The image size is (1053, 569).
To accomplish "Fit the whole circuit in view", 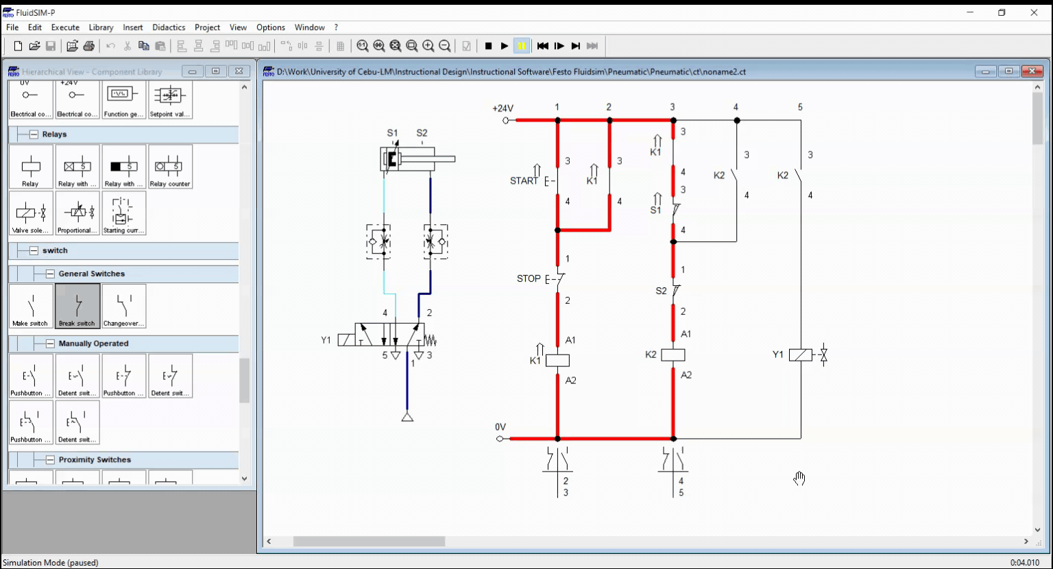I will click(396, 46).
